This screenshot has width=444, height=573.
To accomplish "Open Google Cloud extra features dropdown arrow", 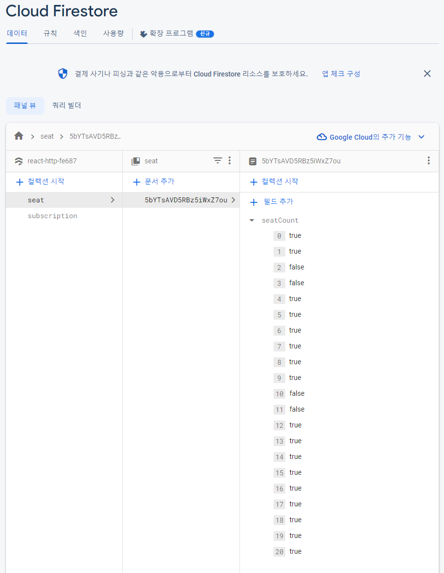I will point(421,137).
